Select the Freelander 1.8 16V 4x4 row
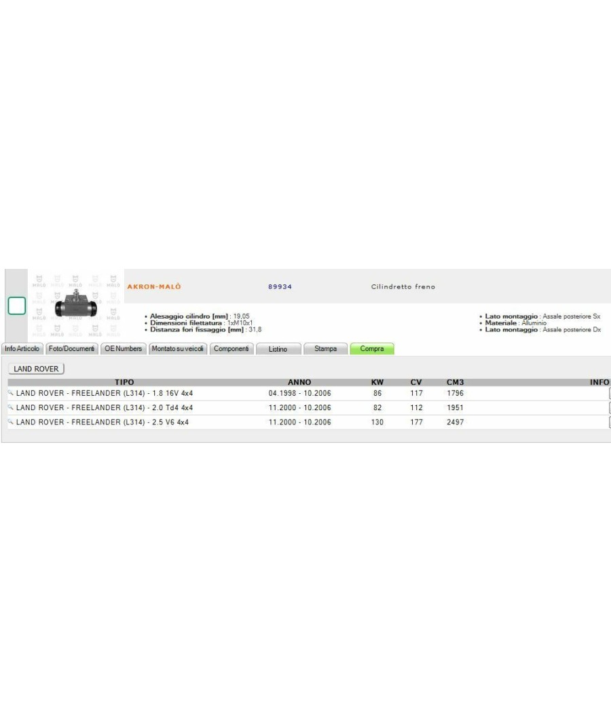 (309, 393)
